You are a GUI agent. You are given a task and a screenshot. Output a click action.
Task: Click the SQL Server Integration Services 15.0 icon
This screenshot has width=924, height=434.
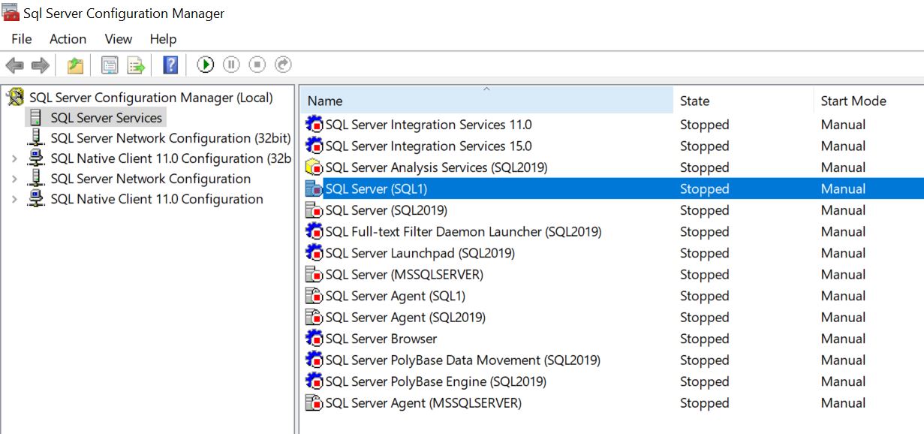coord(314,146)
